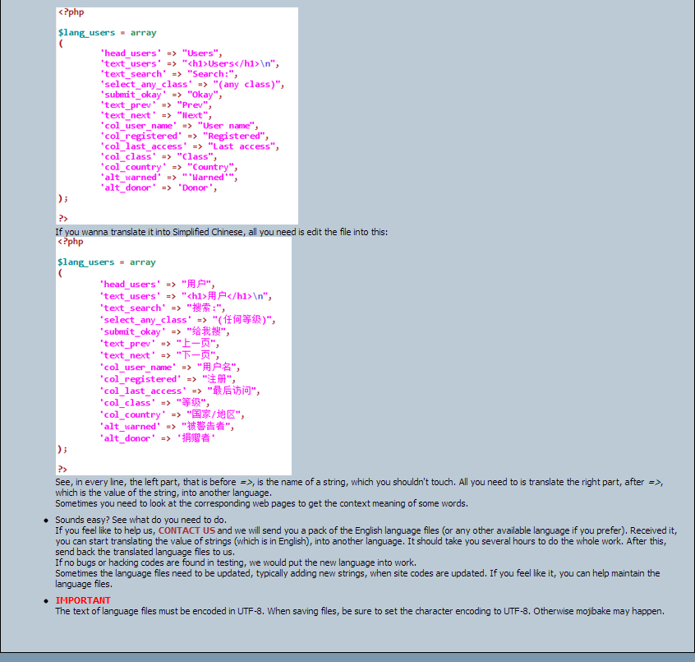Viewport: 695px width, 662px height.
Task: Click the 'col_country' => "国家/地区" line
Action: (x=172, y=414)
